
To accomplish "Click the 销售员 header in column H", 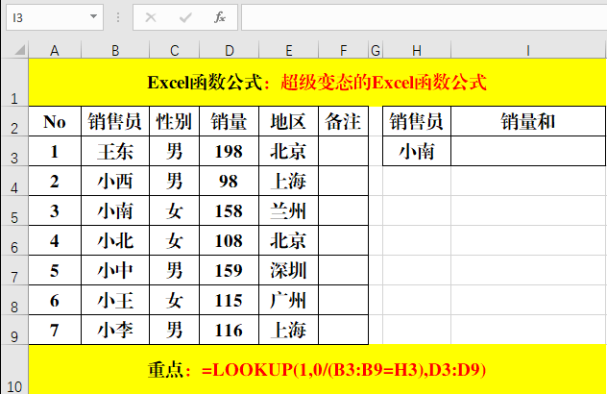I will [417, 121].
